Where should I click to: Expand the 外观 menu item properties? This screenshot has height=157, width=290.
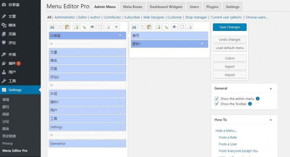[x=120, y=94]
